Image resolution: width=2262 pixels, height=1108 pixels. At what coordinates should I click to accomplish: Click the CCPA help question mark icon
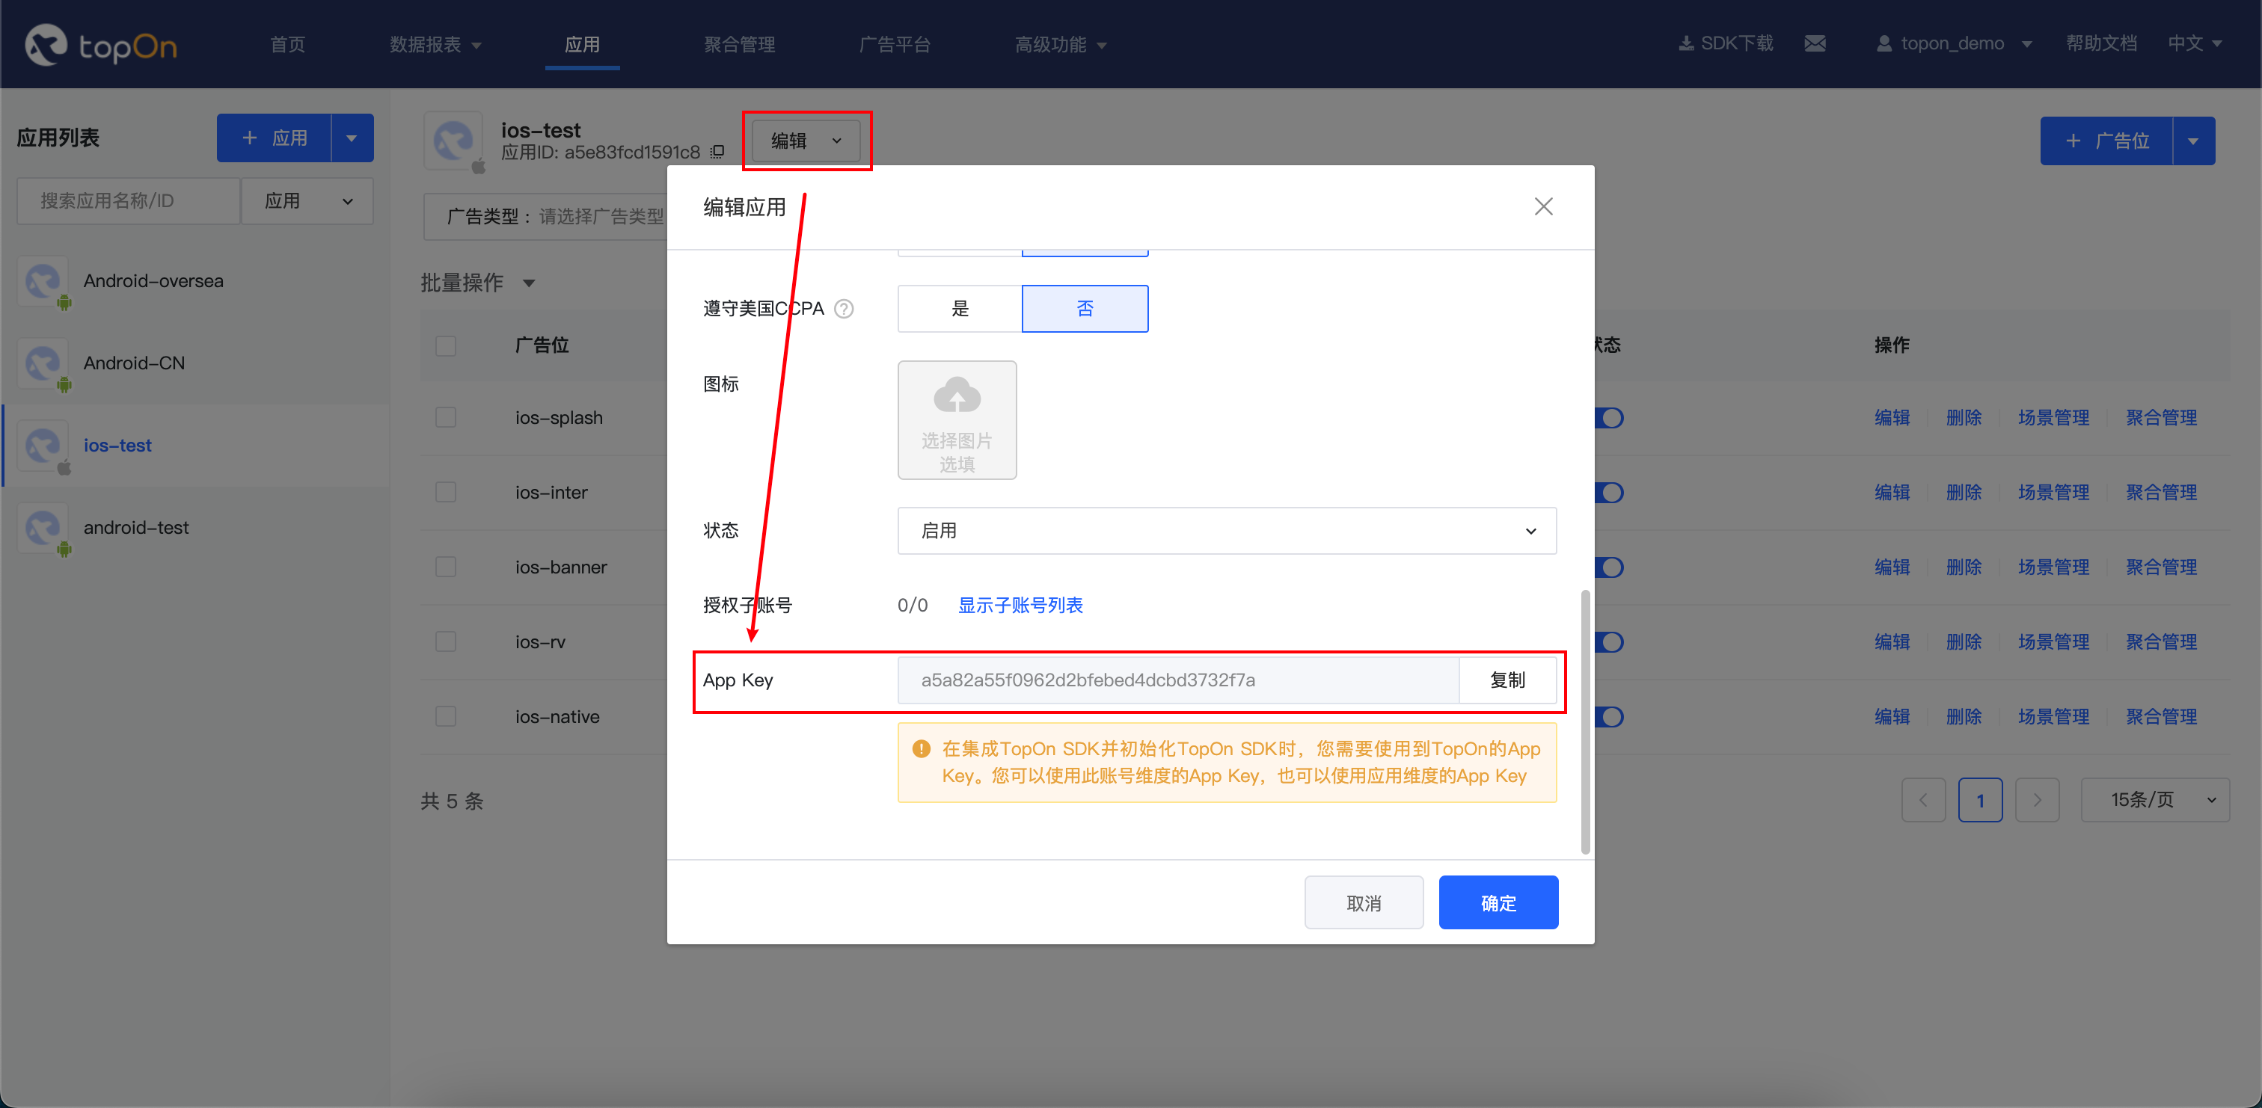pyautogui.click(x=843, y=308)
